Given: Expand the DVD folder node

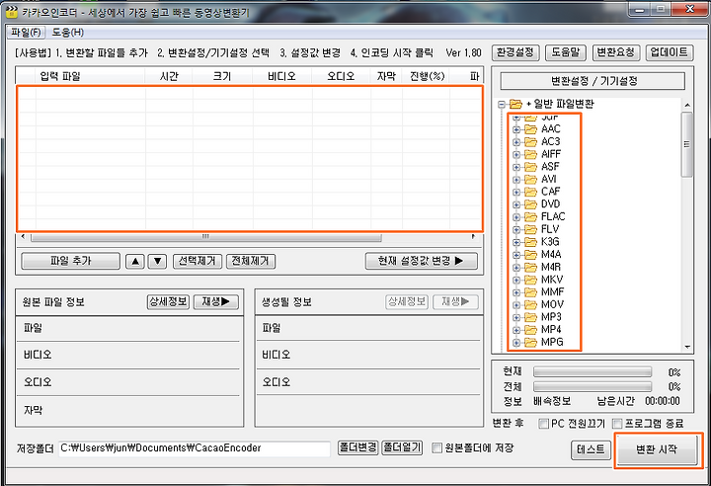Looking at the screenshot, I should tap(516, 204).
